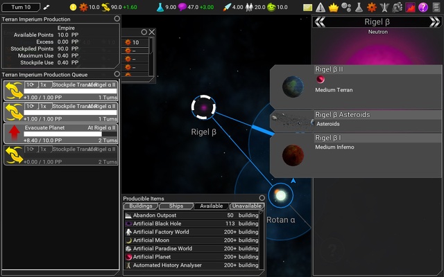Screen dimensions: 444x277
Task: Open repeat-count dropdown on dimmed +0.00 queue item
Action: click(31, 149)
